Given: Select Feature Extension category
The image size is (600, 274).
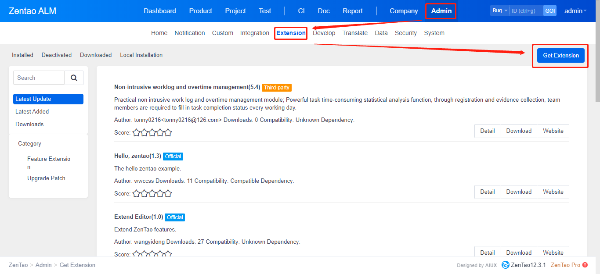Looking at the screenshot, I should 49,163.
